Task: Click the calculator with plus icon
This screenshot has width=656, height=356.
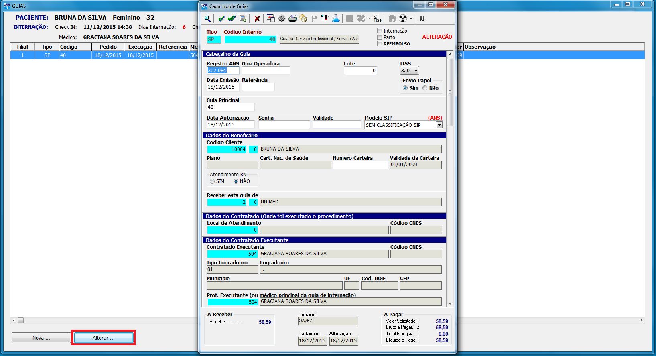Action: 243,18
